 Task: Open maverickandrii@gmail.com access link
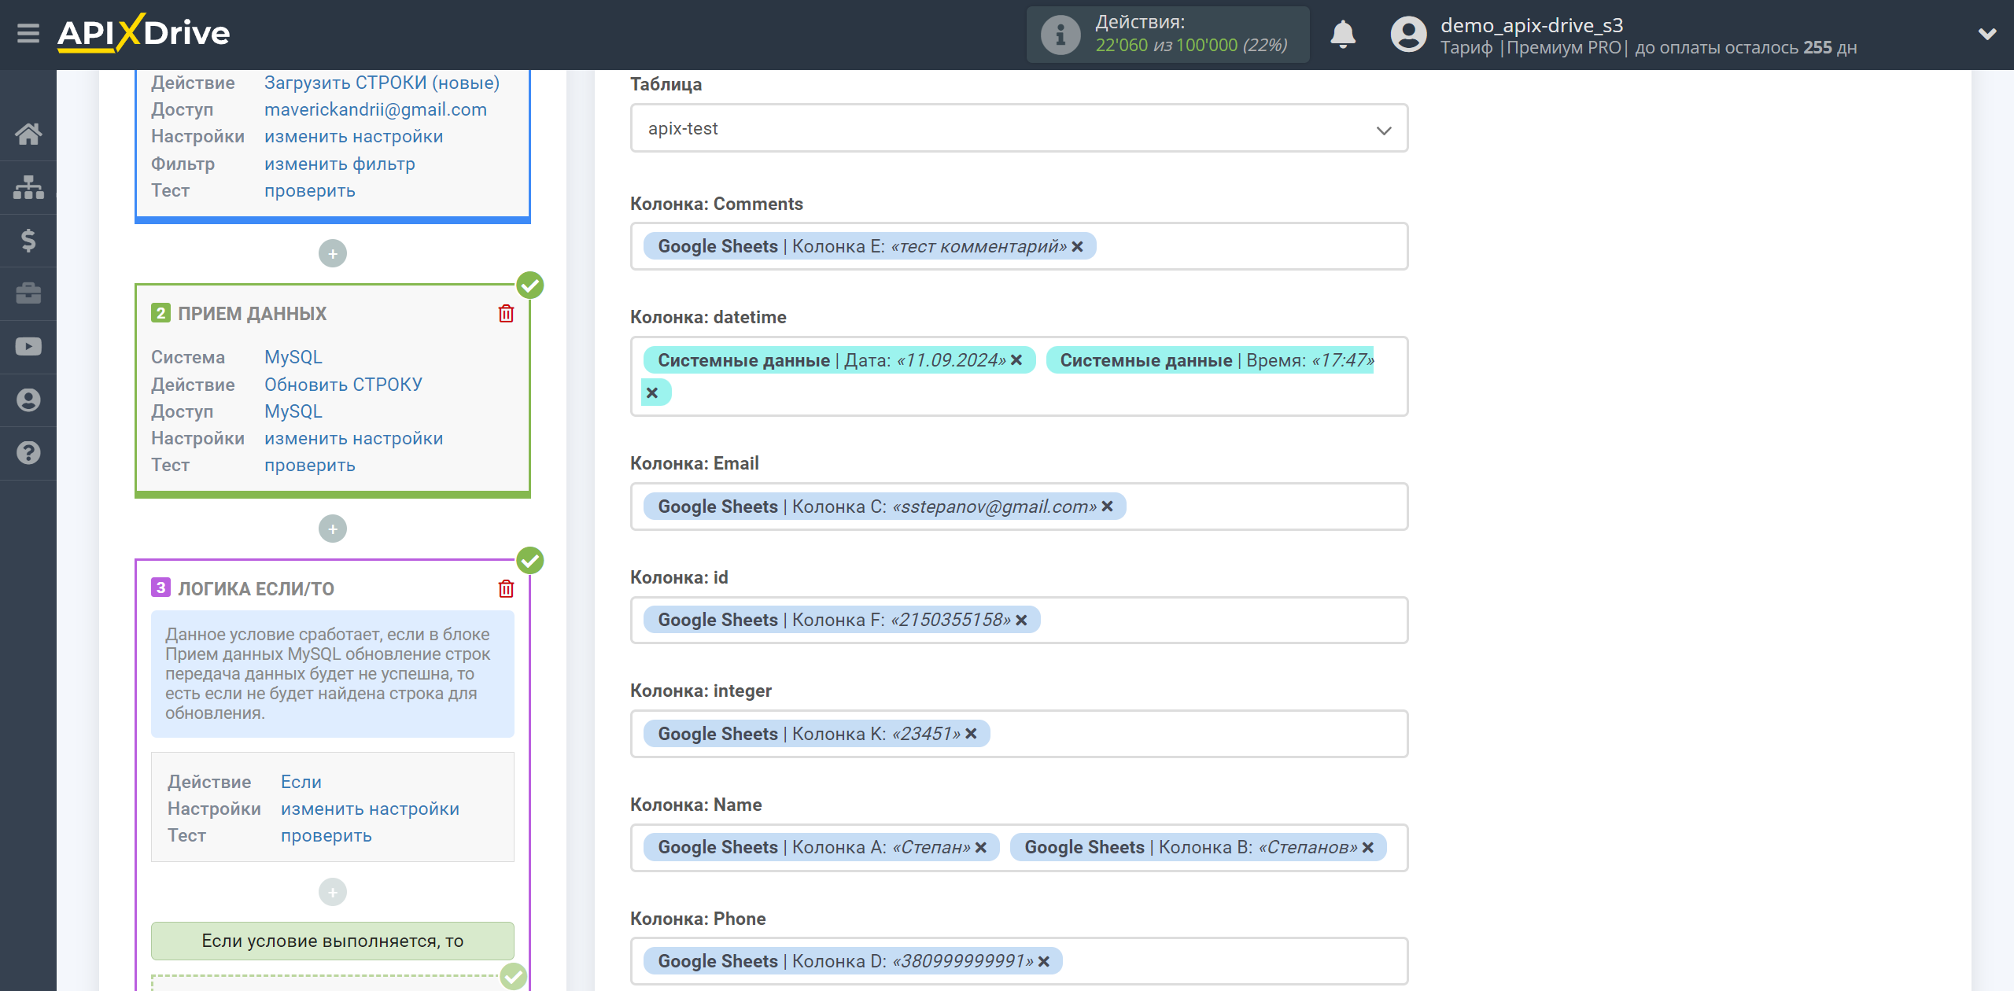pyautogui.click(x=375, y=110)
